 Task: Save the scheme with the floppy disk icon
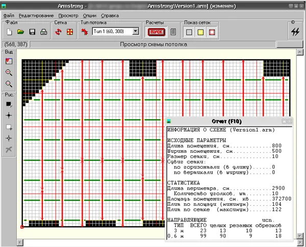tap(32, 32)
